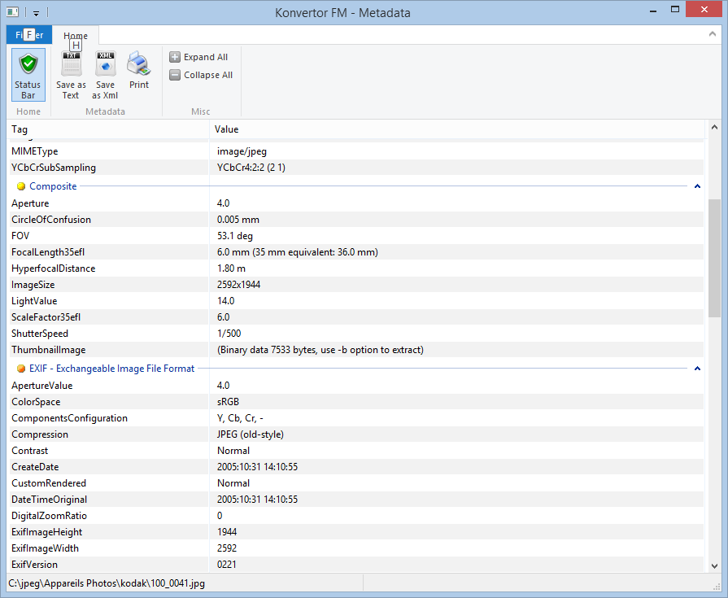Maximize the Konvertor FM Metadata window

[675, 10]
